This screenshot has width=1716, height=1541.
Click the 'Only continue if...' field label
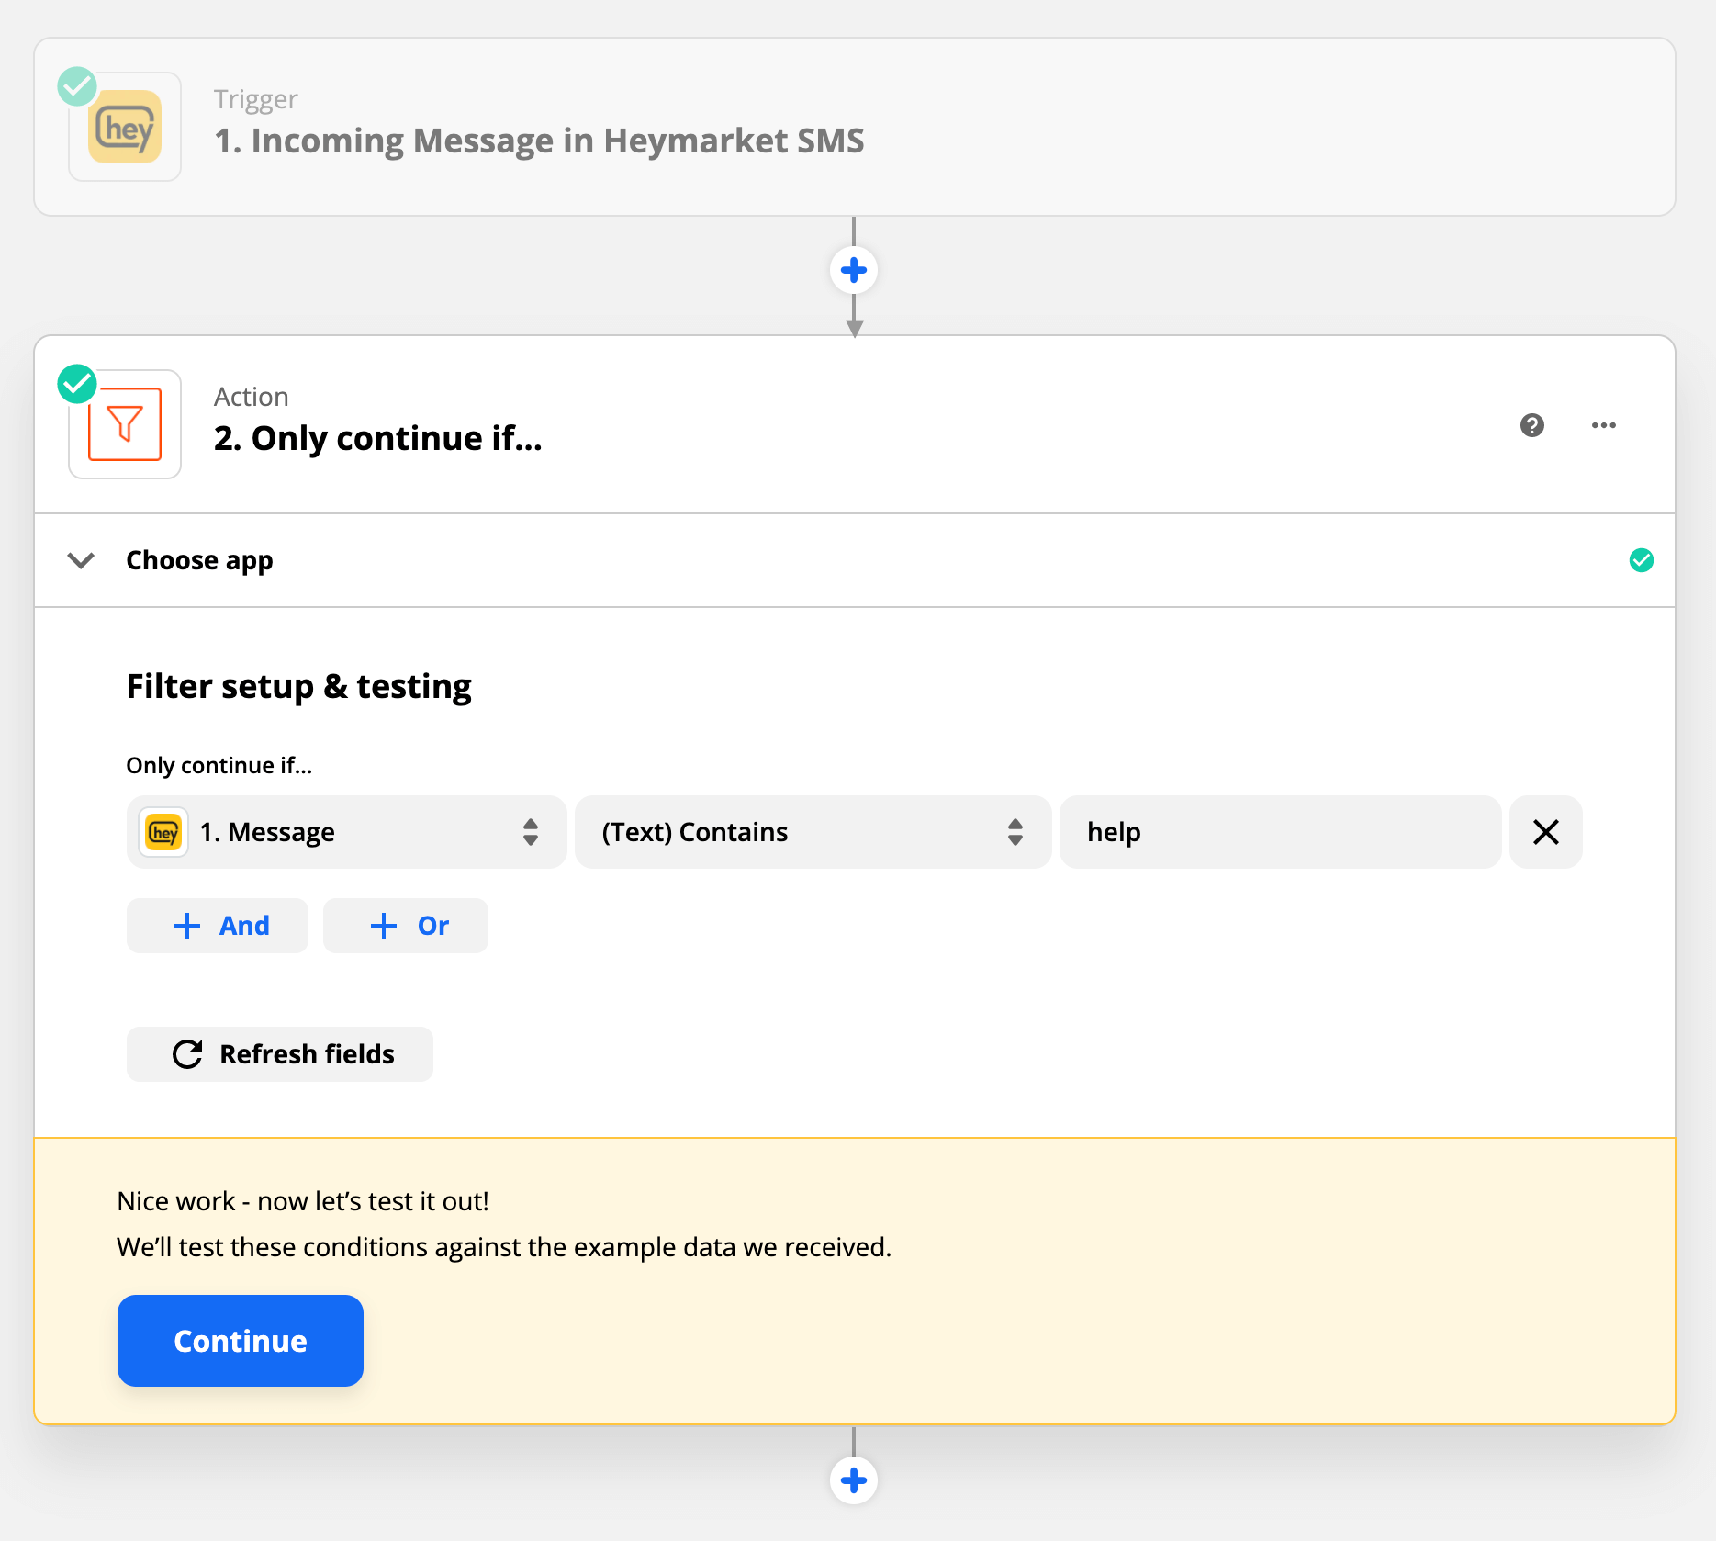click(219, 766)
